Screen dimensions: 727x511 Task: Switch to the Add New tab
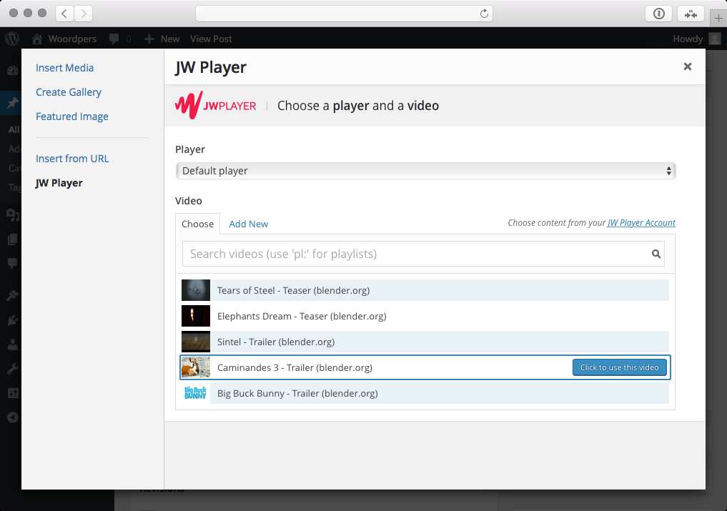(x=249, y=224)
